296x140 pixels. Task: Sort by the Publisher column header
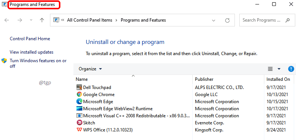point(204,79)
